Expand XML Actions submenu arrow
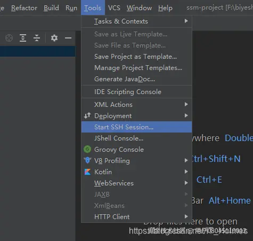253x241 pixels. (186, 104)
